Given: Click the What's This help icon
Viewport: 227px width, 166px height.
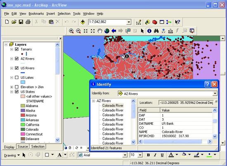Looking at the screenshot, I should tap(177, 22).
